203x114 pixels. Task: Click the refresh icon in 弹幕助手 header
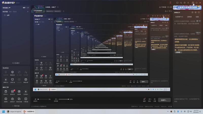point(199,12)
